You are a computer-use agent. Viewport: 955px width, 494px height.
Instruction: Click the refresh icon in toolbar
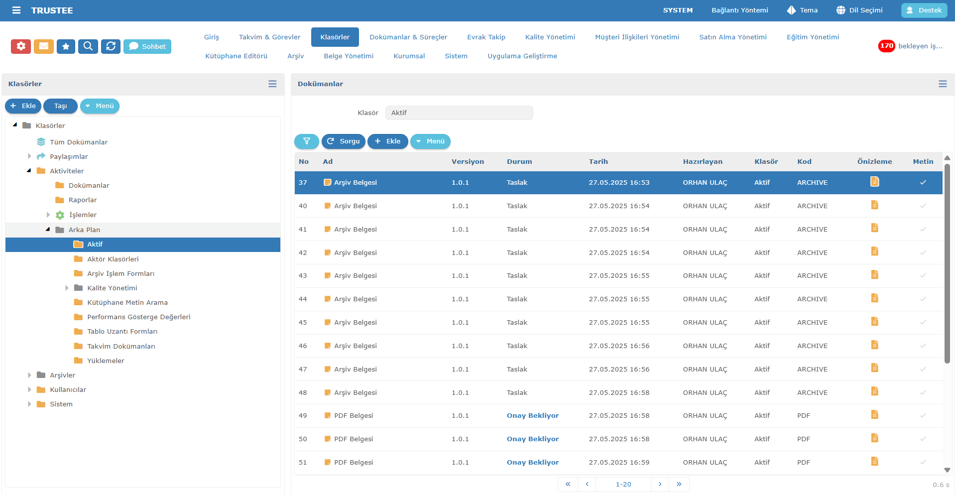coord(111,46)
